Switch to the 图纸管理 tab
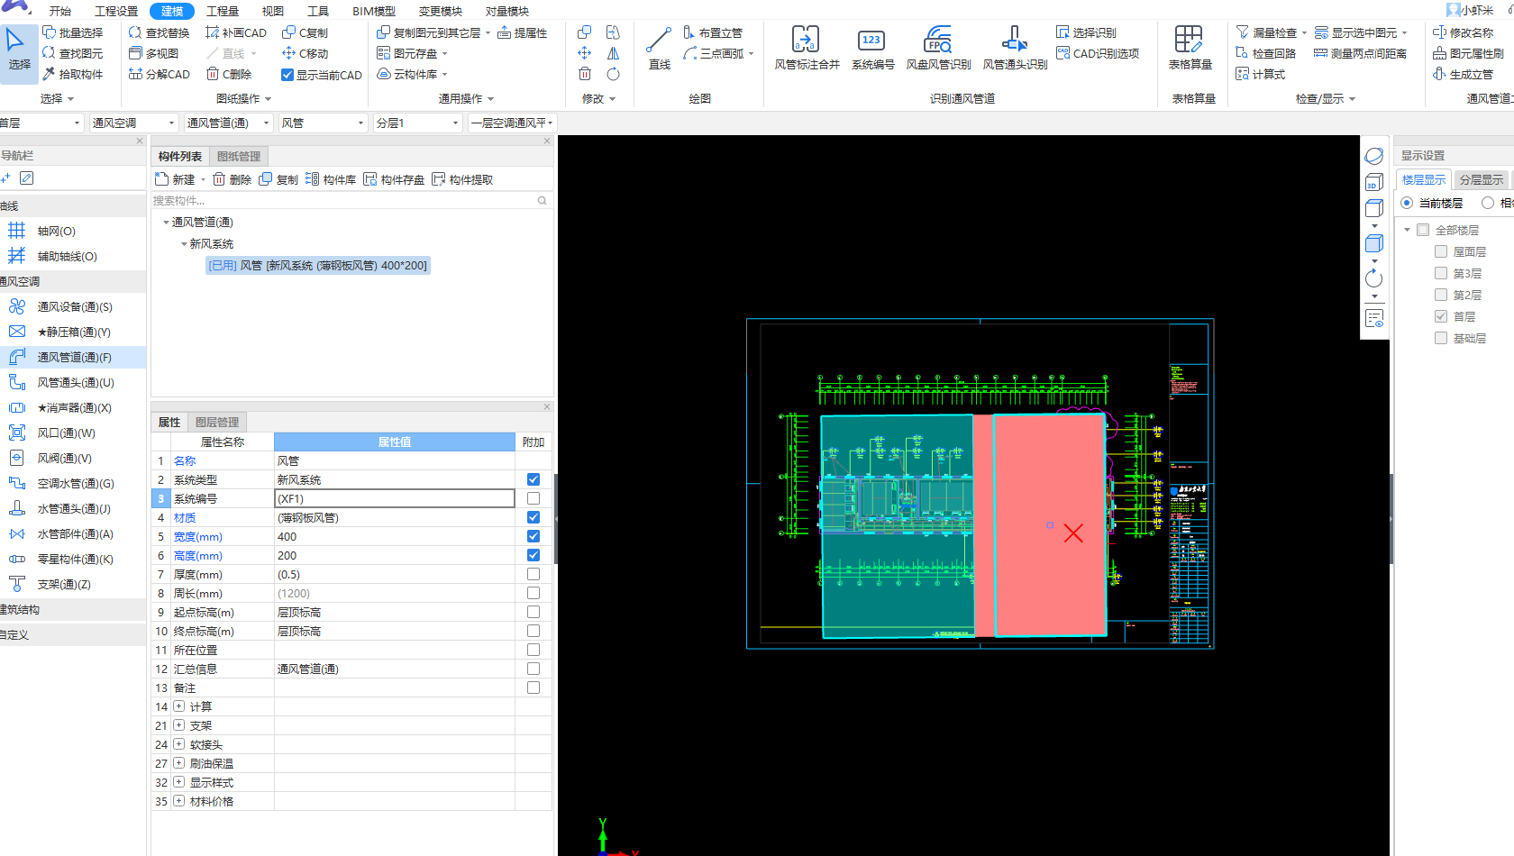This screenshot has height=856, width=1514. pyautogui.click(x=239, y=156)
